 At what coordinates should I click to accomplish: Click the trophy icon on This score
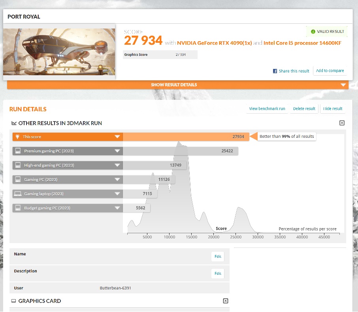pos(17,137)
